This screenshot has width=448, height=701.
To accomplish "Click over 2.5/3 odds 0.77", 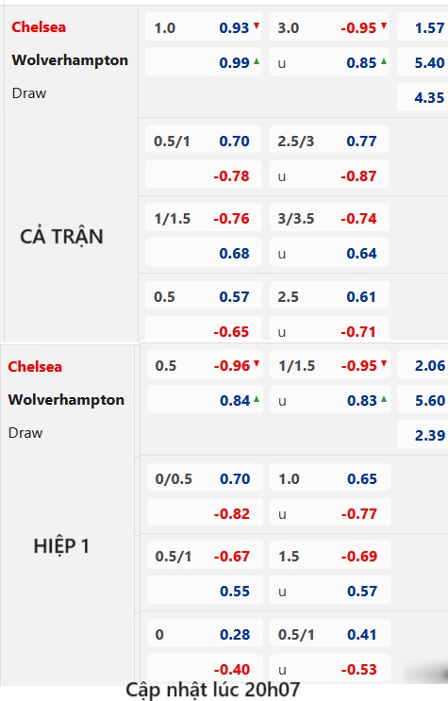I will click(361, 142).
